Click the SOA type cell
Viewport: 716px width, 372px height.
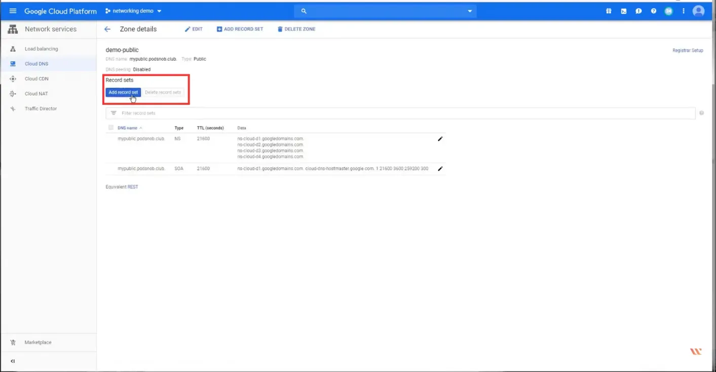179,169
